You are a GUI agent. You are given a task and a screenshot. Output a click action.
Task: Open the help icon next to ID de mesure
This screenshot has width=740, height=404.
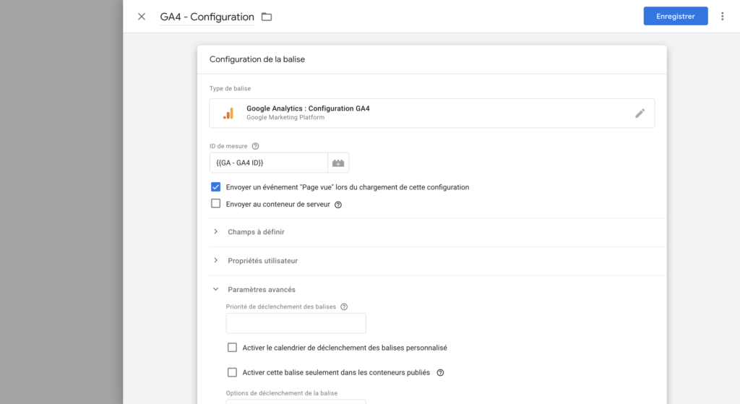255,146
